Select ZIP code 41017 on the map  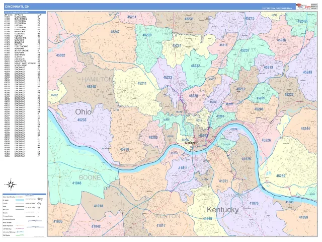coord(161,225)
